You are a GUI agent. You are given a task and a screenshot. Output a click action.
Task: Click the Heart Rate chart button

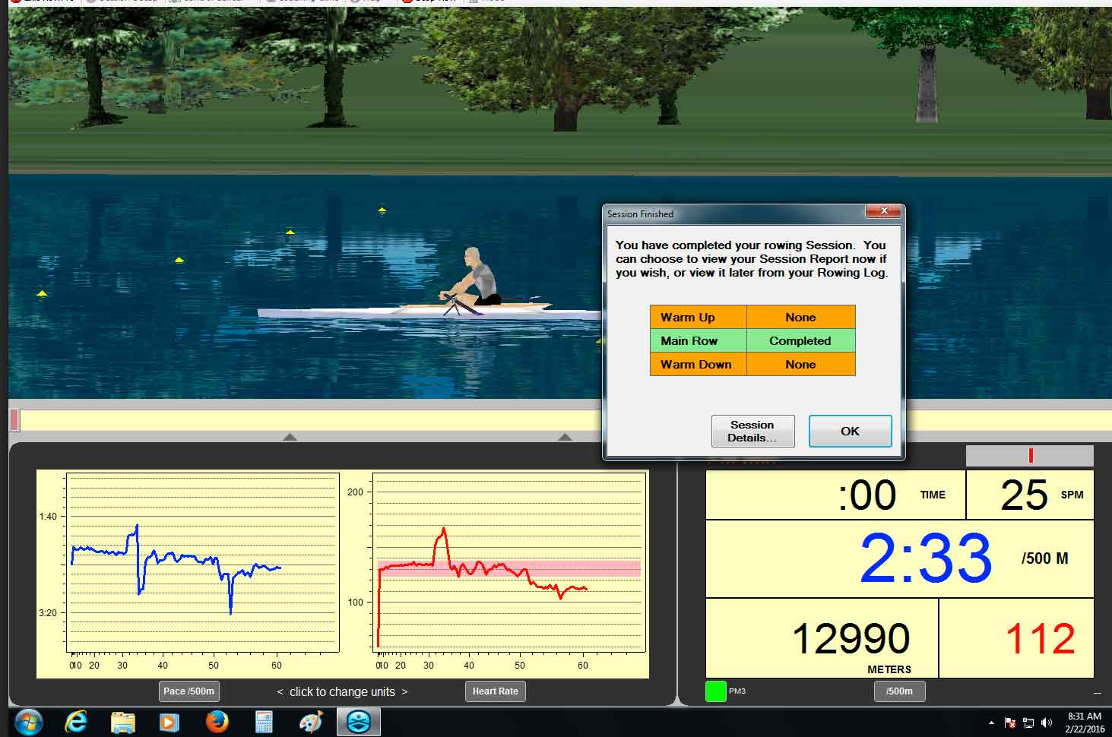(495, 691)
